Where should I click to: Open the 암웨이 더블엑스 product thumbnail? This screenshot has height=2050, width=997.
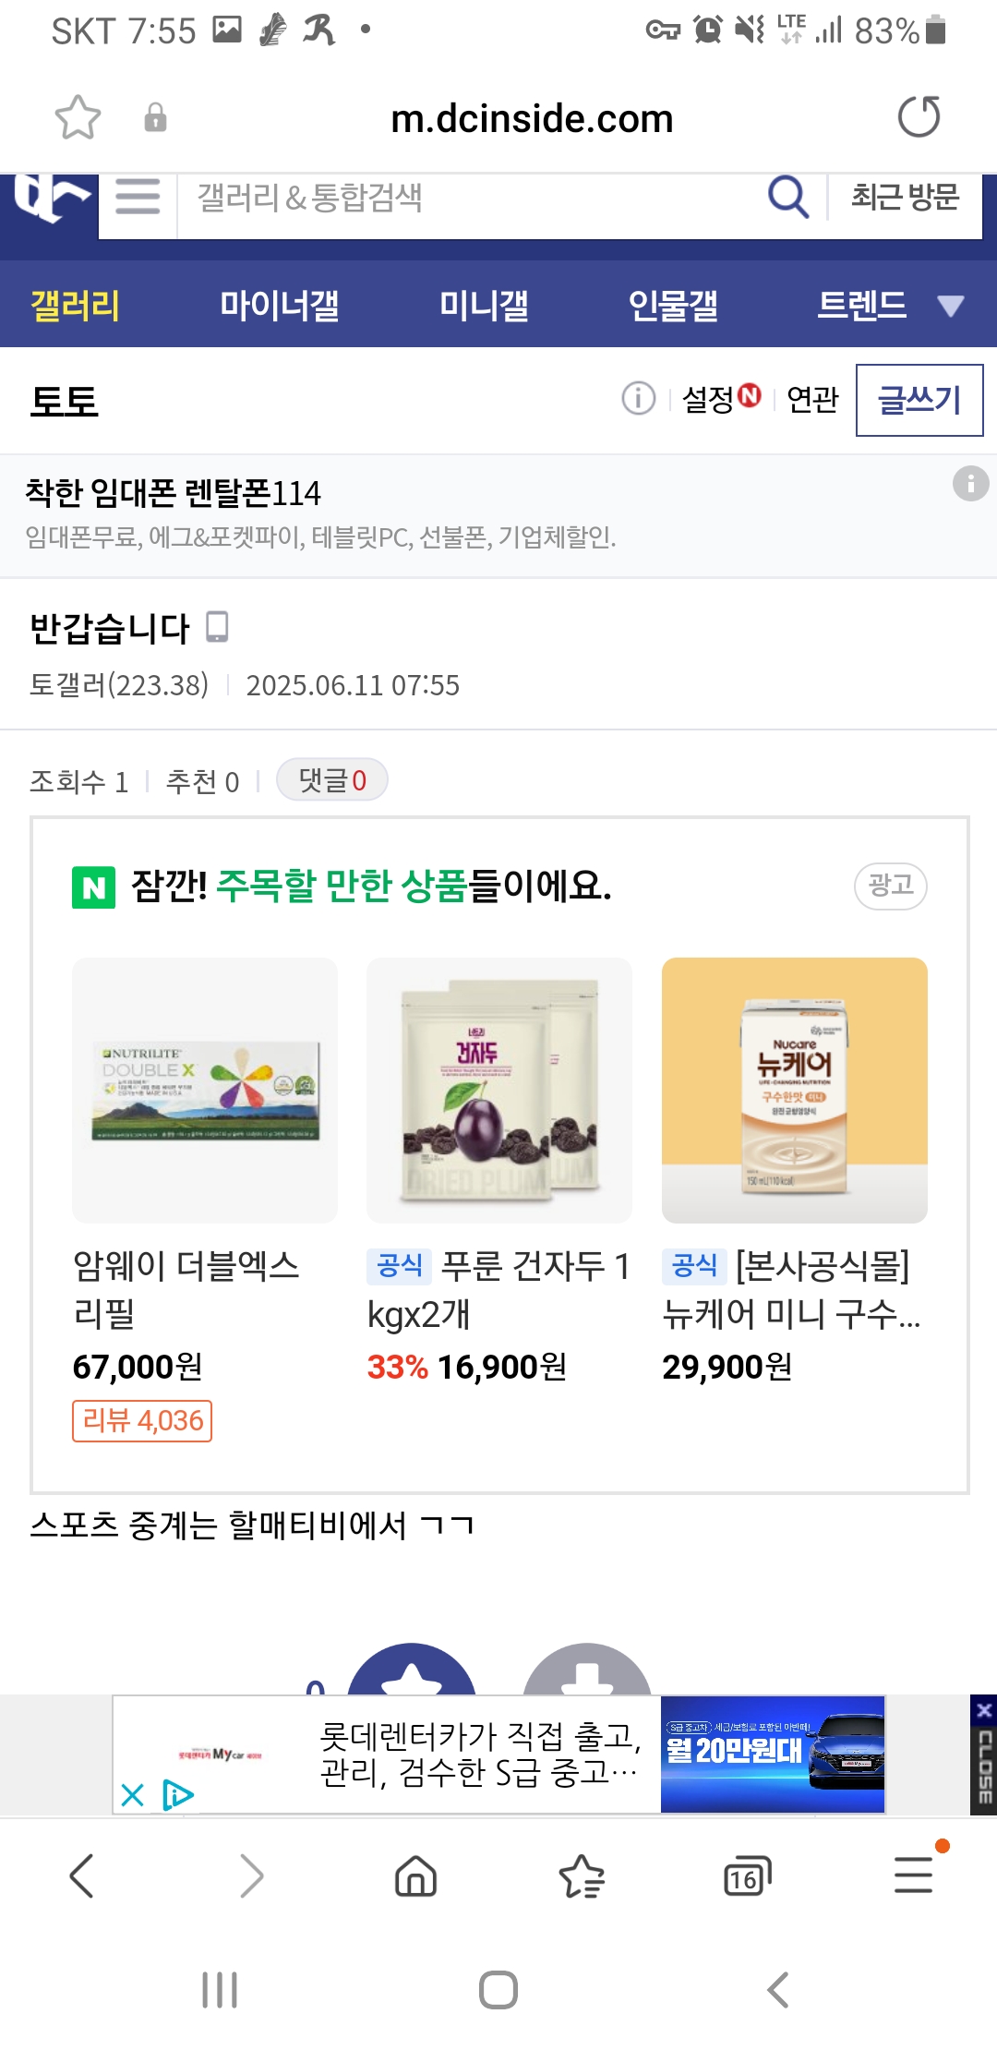pos(205,1090)
